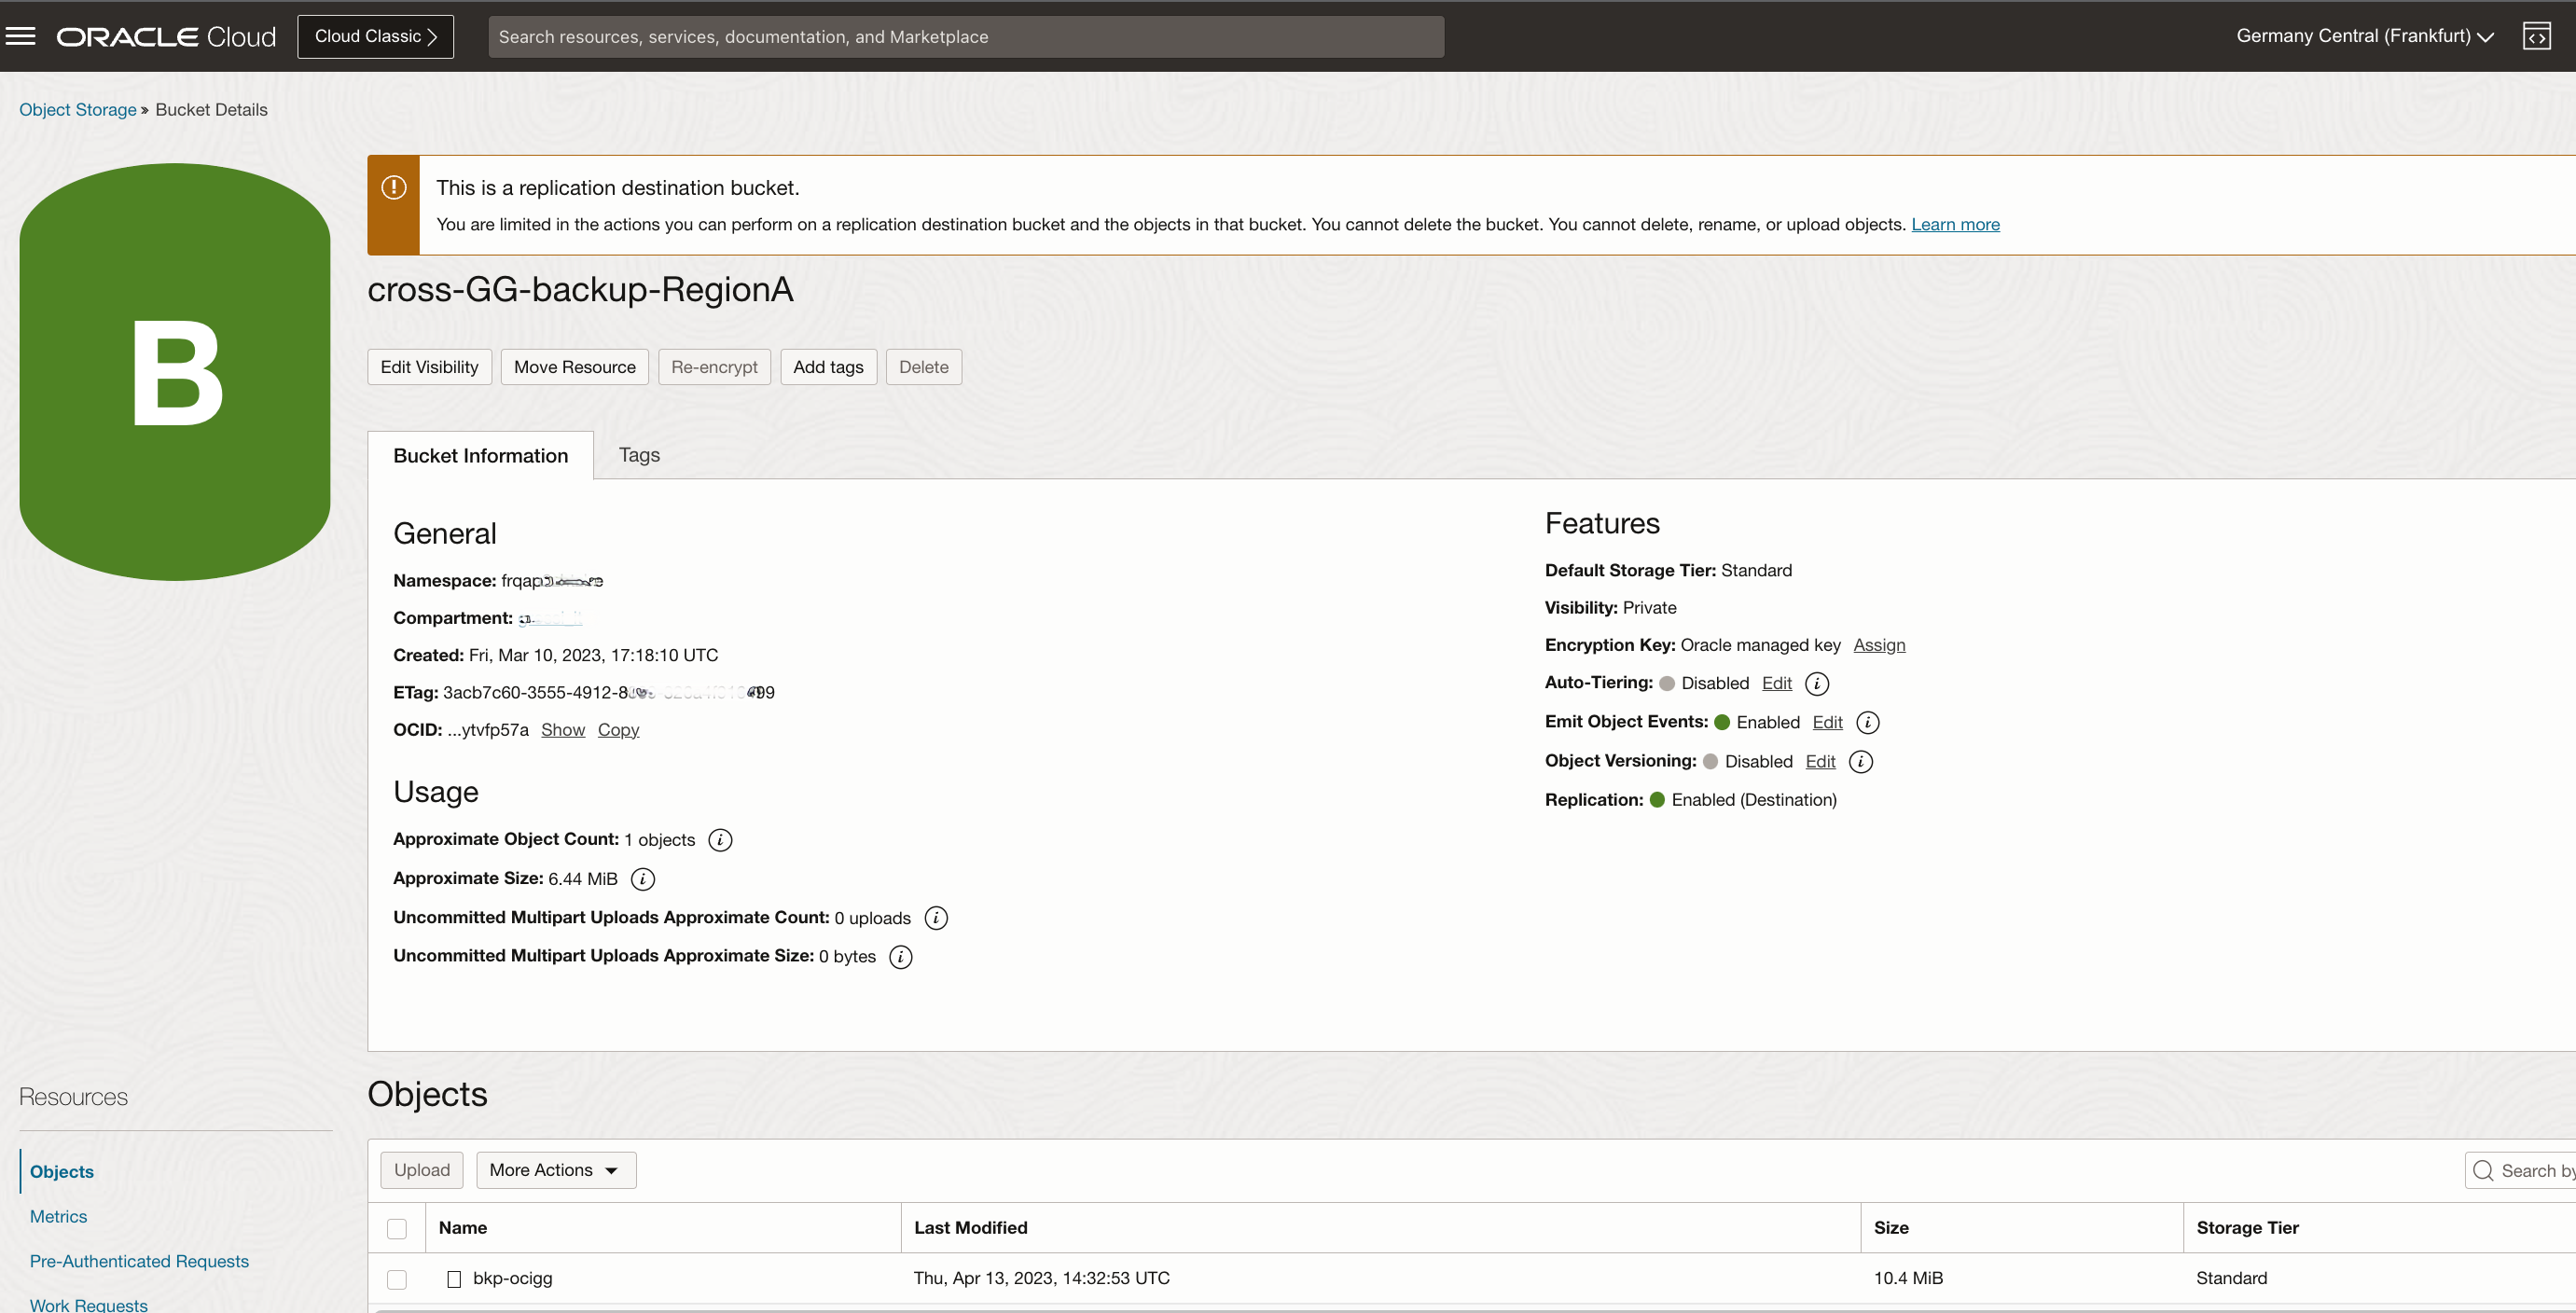Open the Learn more link in banner
Viewport: 2576px width, 1313px height.
pos(1955,224)
